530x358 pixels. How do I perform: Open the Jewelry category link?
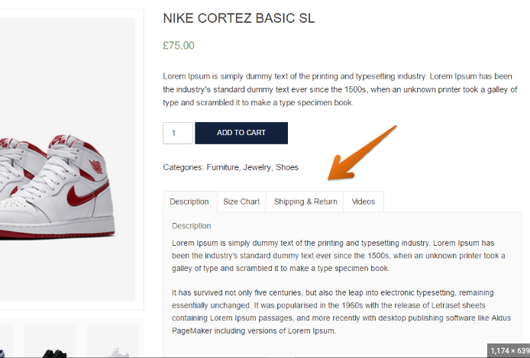pos(257,167)
